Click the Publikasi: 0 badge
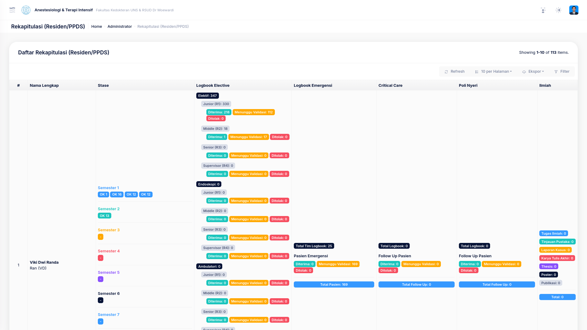587x330 pixels. [551, 283]
